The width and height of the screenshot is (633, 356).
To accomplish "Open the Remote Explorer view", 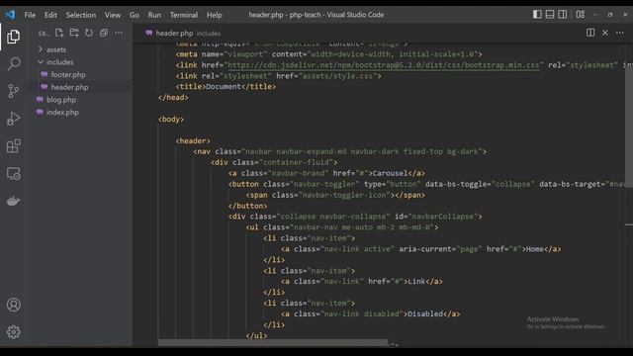I will pos(13,174).
